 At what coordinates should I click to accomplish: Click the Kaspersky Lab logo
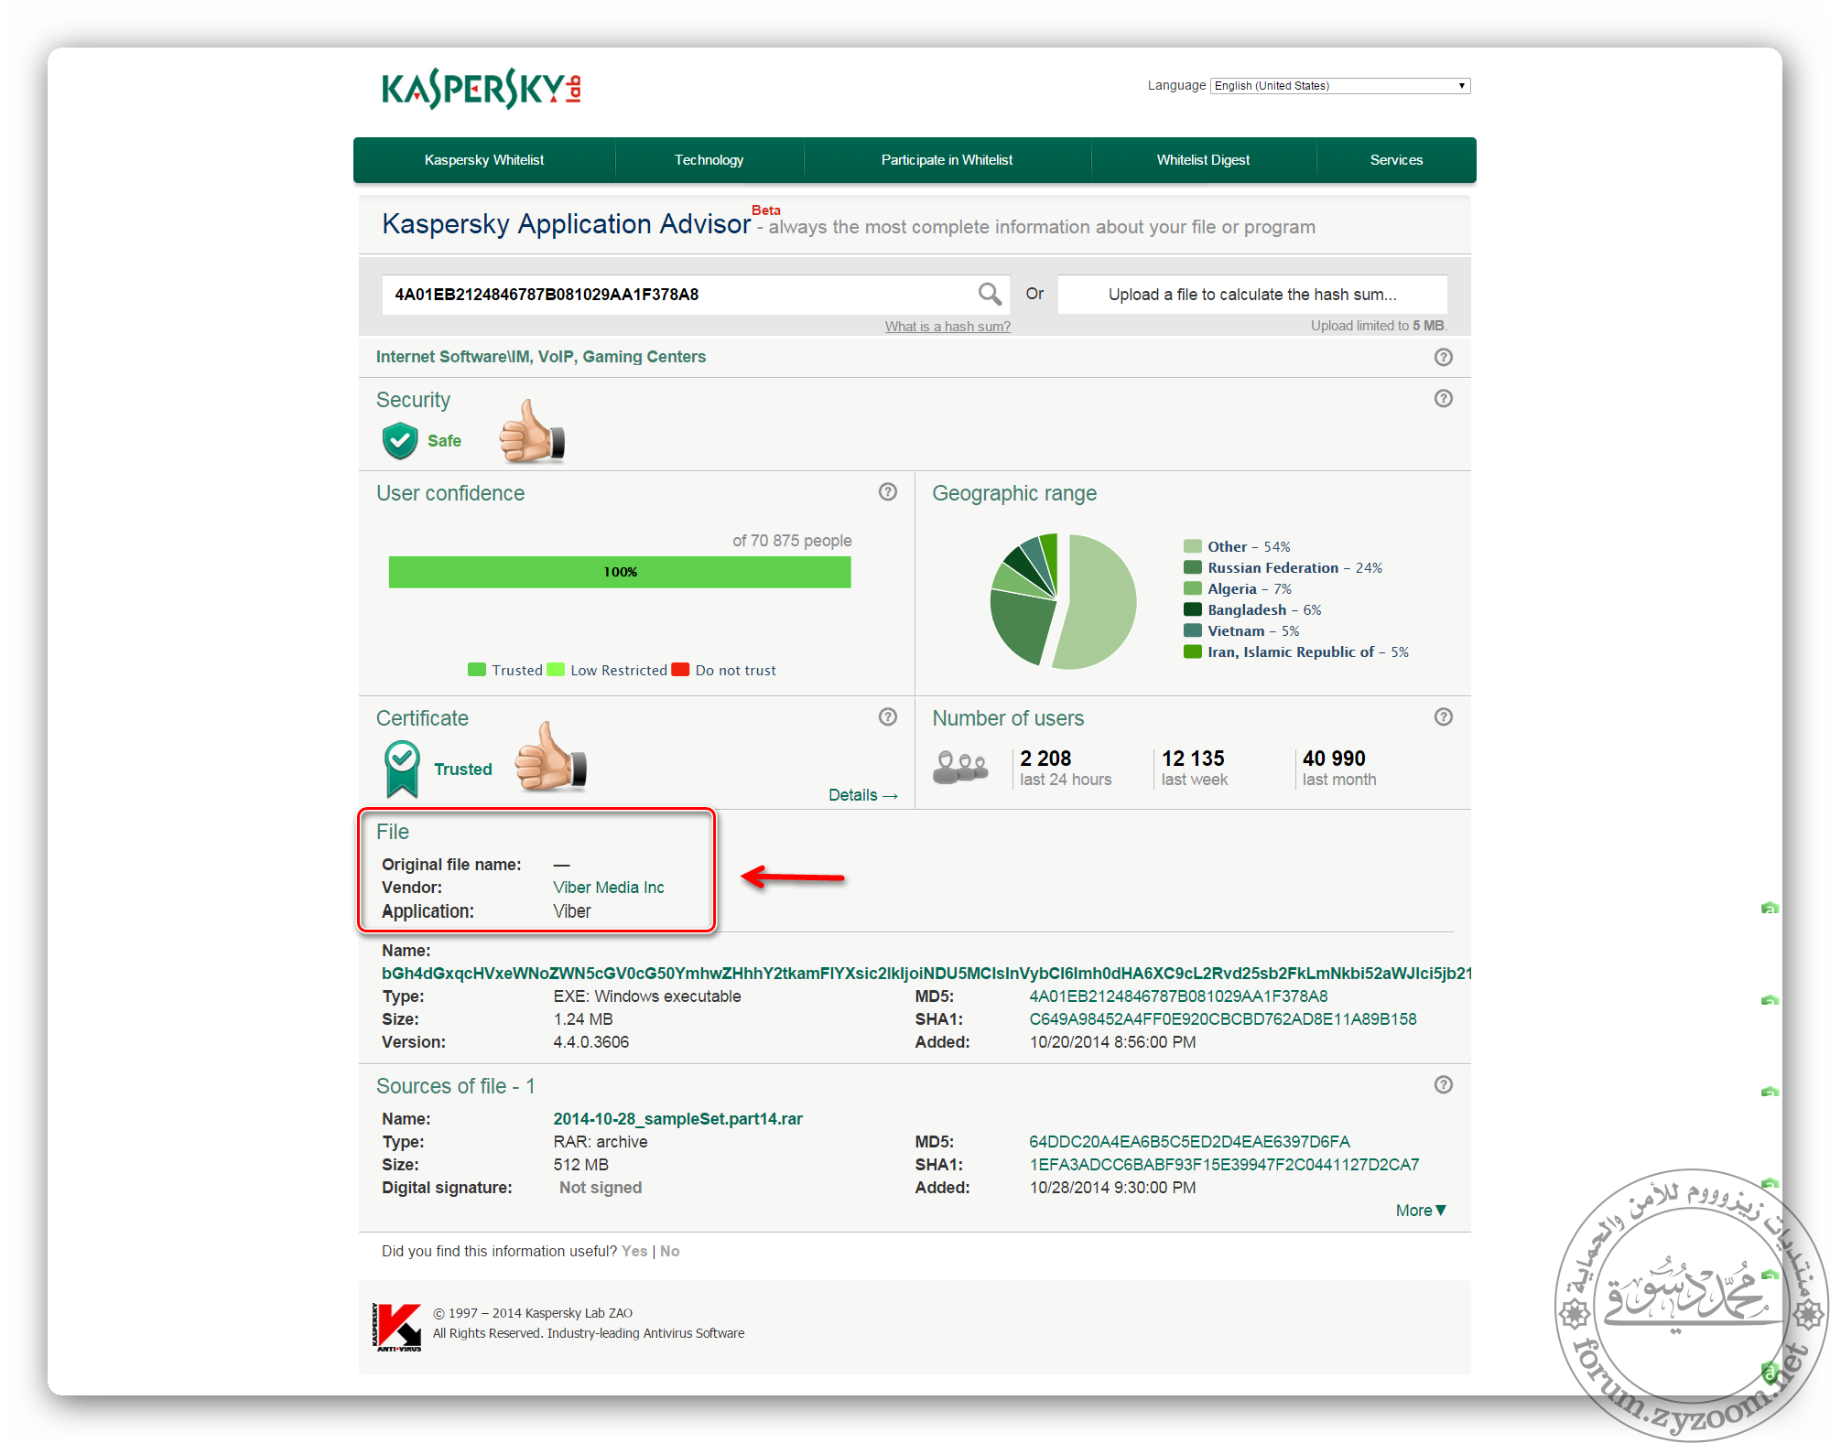[482, 89]
